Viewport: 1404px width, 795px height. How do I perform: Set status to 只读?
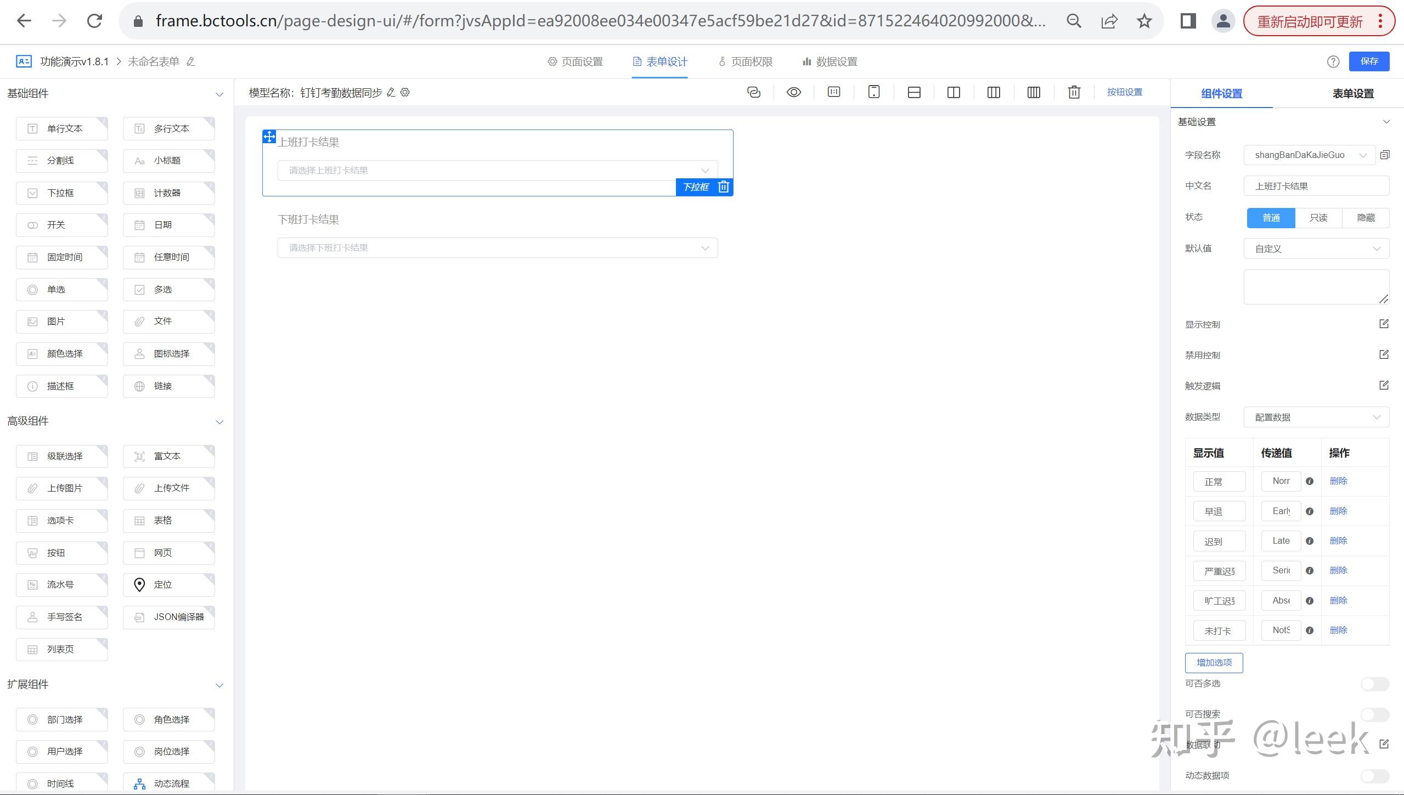tap(1318, 218)
